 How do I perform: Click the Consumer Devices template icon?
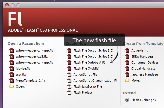[127, 62]
